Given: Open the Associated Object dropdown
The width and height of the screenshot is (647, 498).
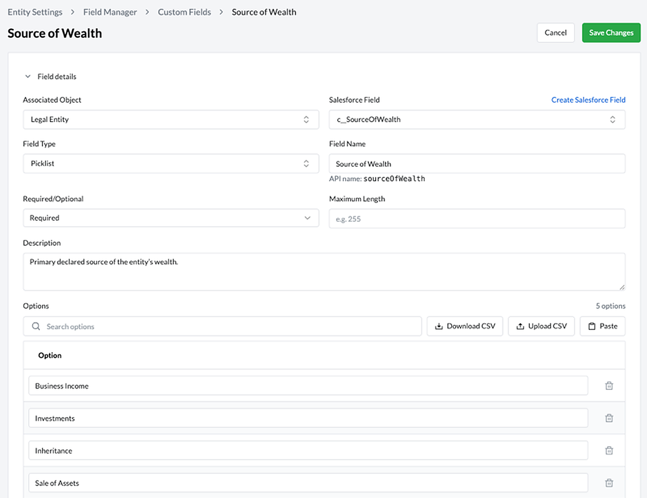Looking at the screenshot, I should tap(171, 120).
